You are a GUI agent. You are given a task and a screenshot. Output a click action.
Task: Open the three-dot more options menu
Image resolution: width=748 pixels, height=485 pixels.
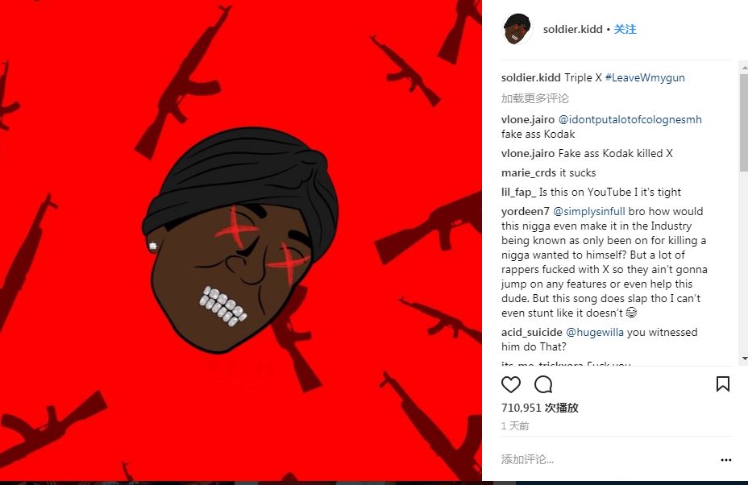tap(726, 460)
